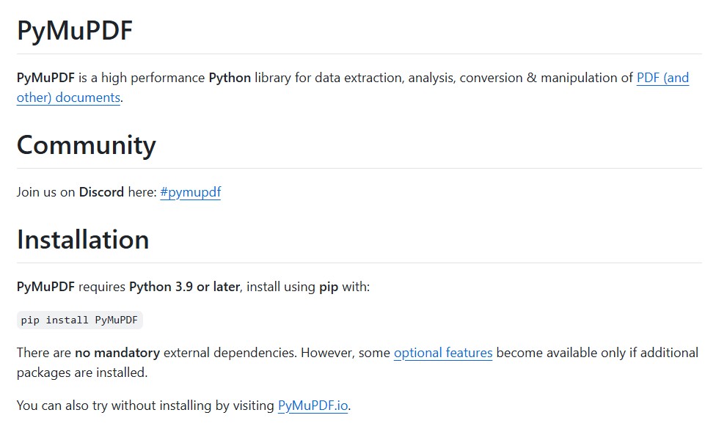Visit the PyMuPDF.io link
716x429 pixels.
(313, 406)
